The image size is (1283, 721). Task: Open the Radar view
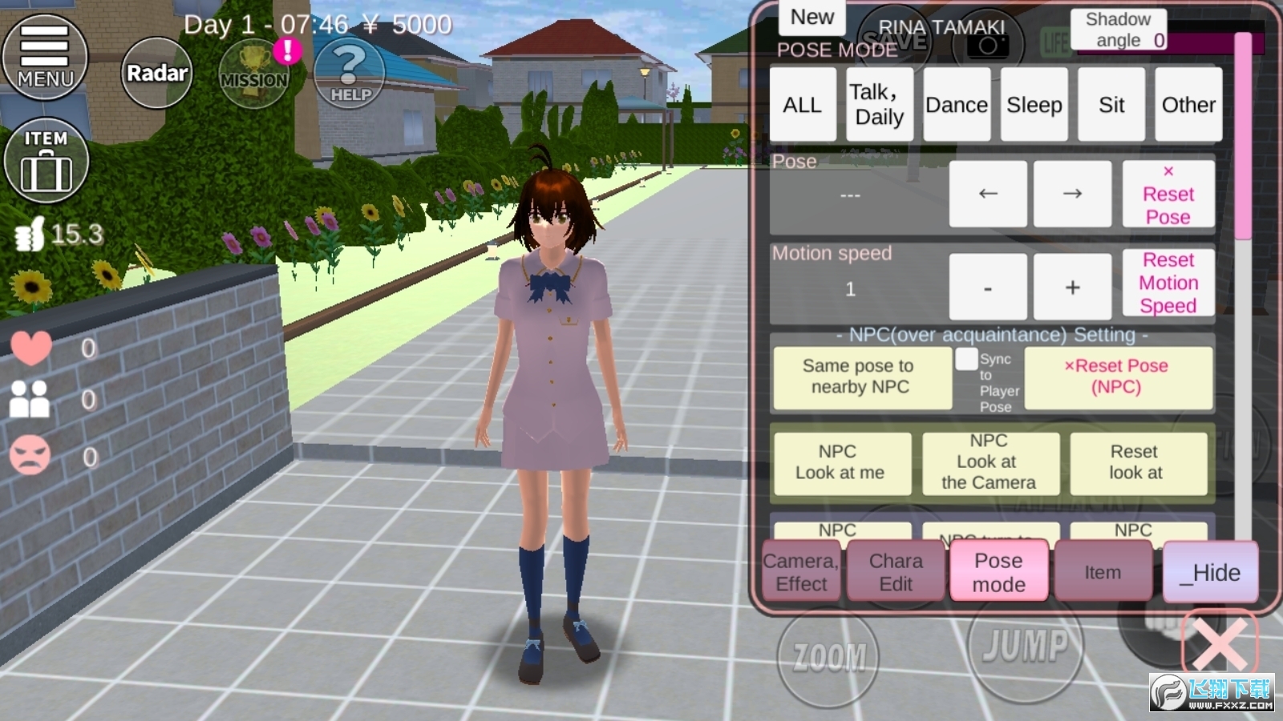click(x=157, y=74)
